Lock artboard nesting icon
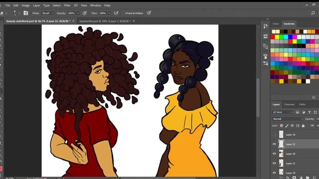Viewport: 319px width, 179px height. coord(298,126)
